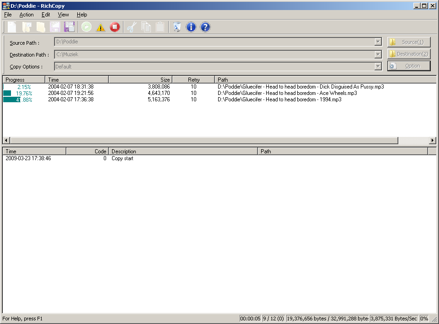This screenshot has height=324, width=439.
Task: Stop the copy with the red stop icon
Action: click(115, 27)
